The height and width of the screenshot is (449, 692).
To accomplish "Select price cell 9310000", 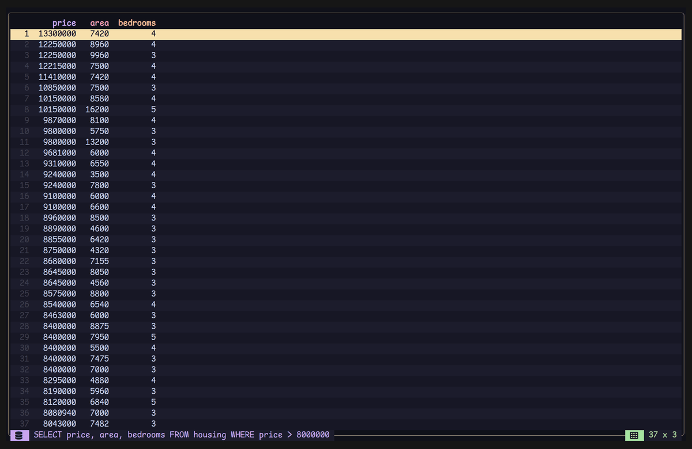I will pyautogui.click(x=59, y=163).
